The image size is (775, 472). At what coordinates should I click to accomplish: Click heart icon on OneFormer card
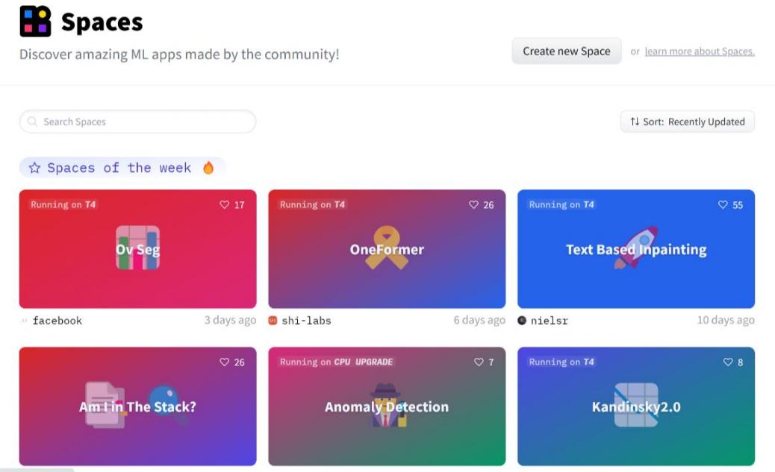[x=473, y=204]
